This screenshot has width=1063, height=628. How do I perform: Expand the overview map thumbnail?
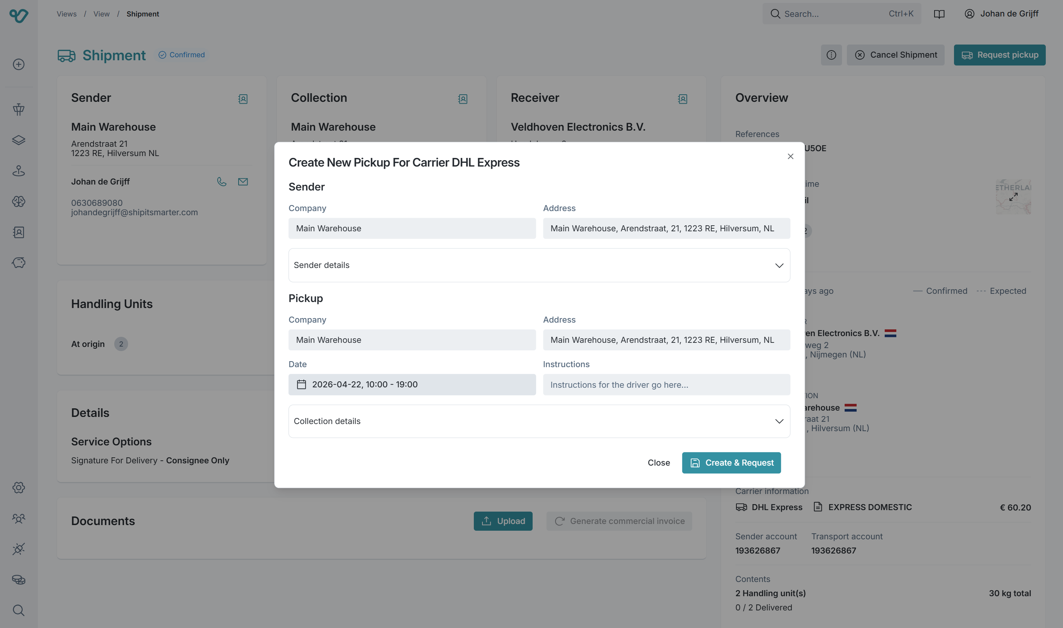click(1013, 197)
